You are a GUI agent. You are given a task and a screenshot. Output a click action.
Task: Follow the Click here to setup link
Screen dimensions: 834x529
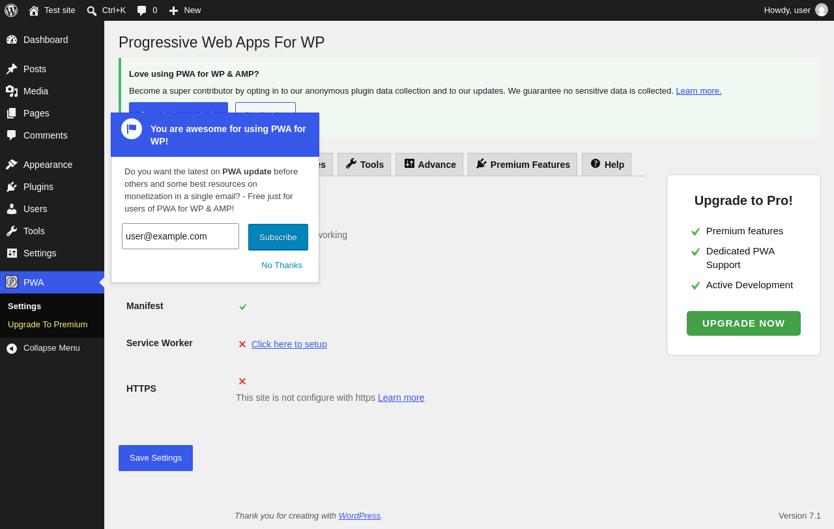click(289, 344)
